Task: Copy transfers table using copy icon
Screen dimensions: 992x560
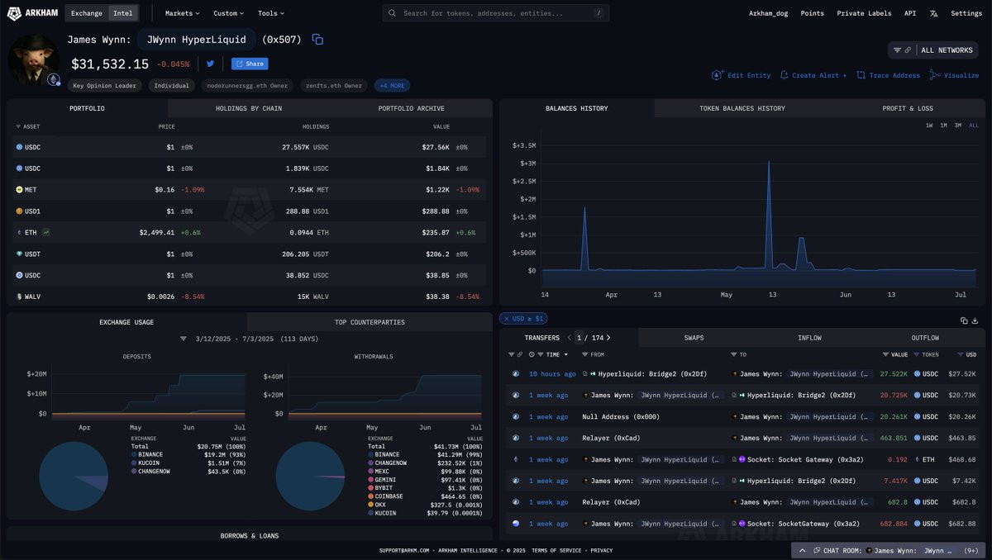Action: coord(964,320)
